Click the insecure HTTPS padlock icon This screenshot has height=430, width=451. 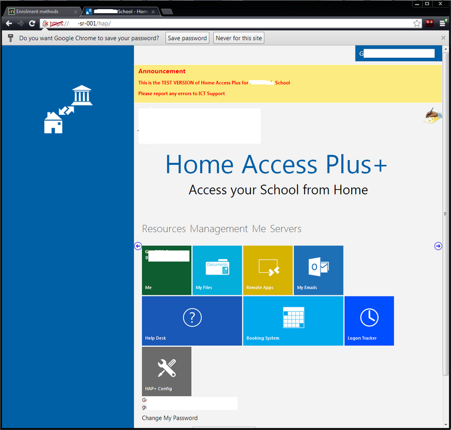click(x=45, y=24)
